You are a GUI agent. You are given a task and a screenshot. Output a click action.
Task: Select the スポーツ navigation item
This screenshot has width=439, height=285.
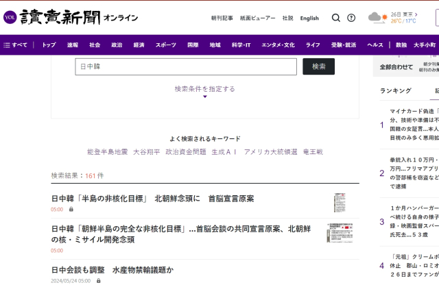[x=166, y=45]
